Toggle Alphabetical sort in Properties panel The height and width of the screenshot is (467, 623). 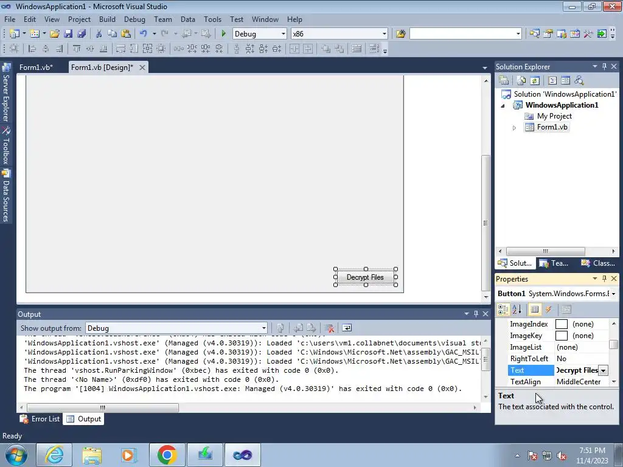point(517,310)
